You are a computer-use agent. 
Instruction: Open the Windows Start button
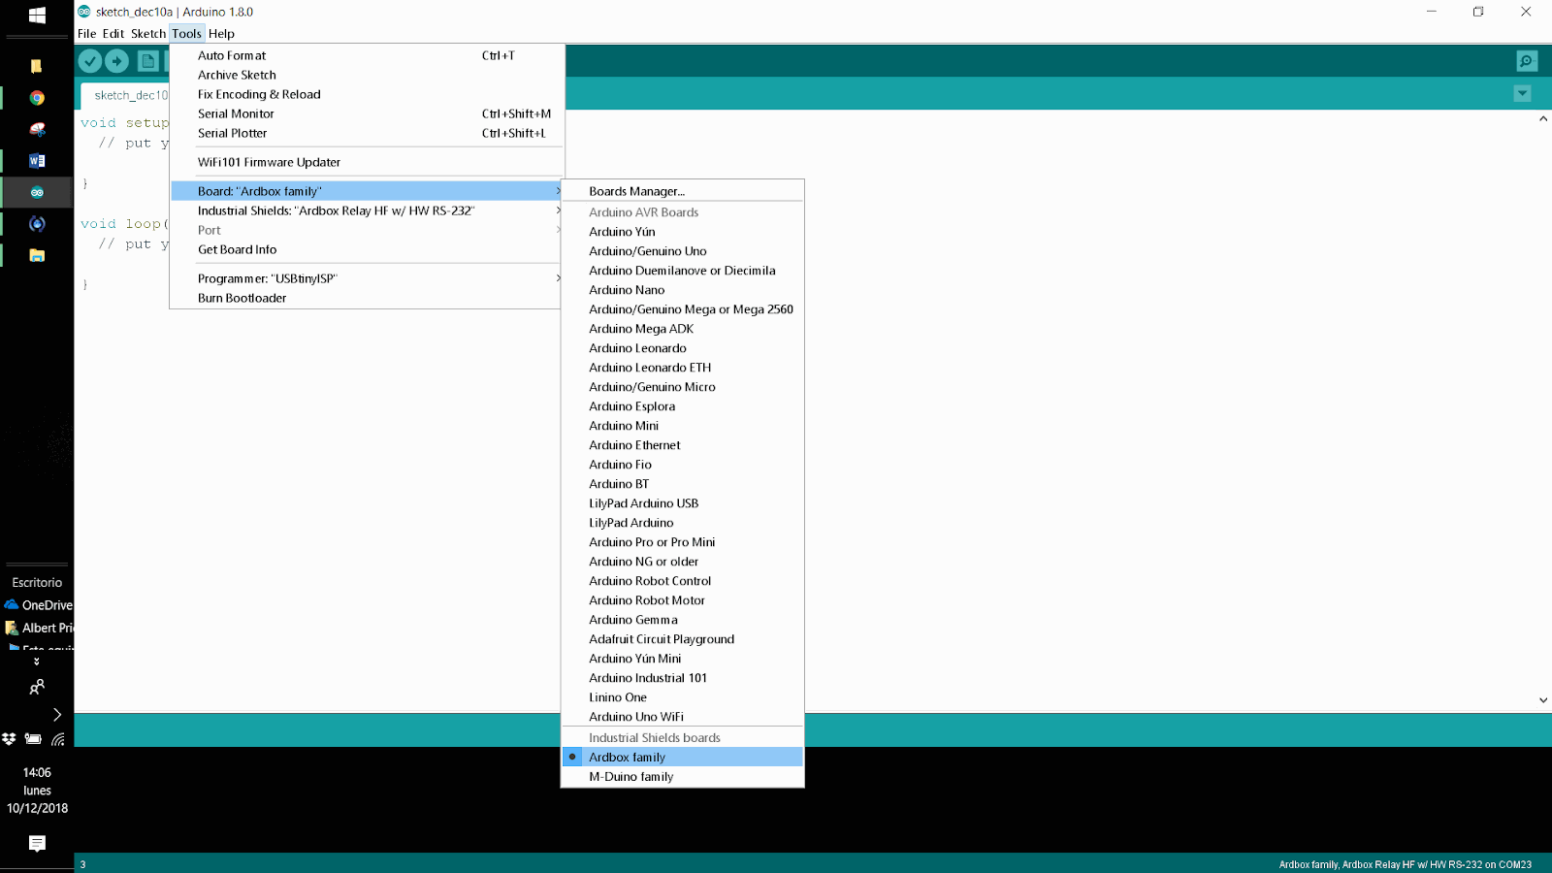tap(37, 16)
